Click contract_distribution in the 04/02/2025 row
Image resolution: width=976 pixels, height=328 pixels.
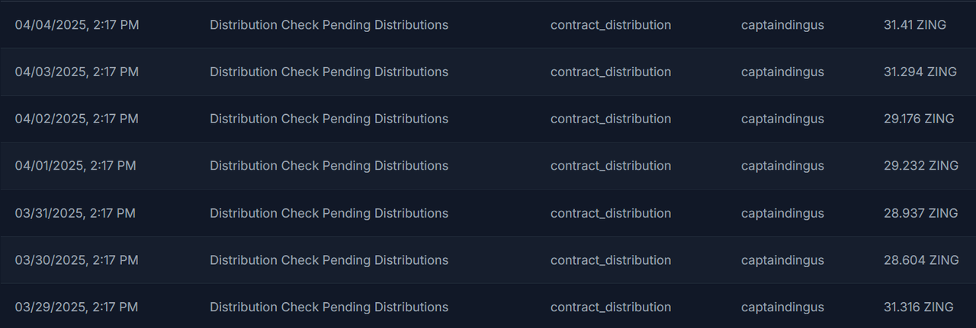[611, 119]
